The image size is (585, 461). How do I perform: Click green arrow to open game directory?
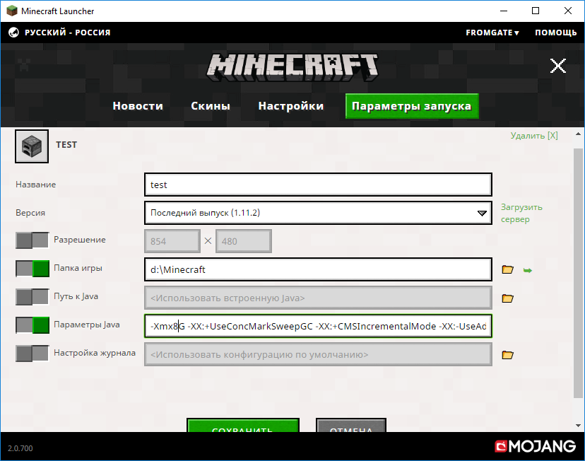[526, 269]
